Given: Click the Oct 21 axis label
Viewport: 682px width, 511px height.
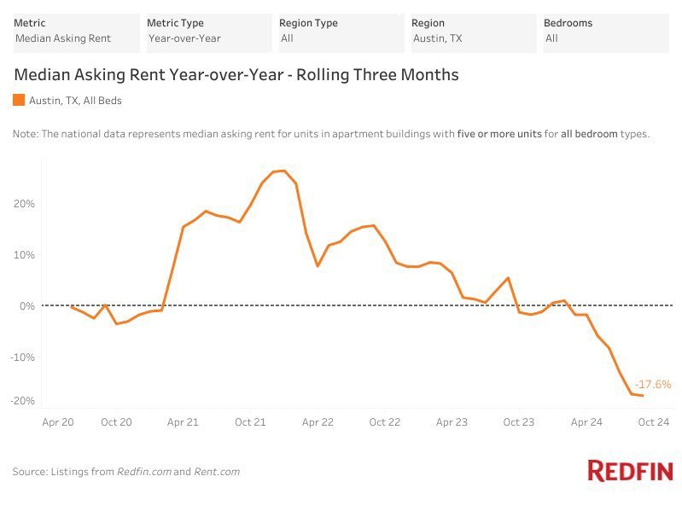Looking at the screenshot, I should (250, 421).
